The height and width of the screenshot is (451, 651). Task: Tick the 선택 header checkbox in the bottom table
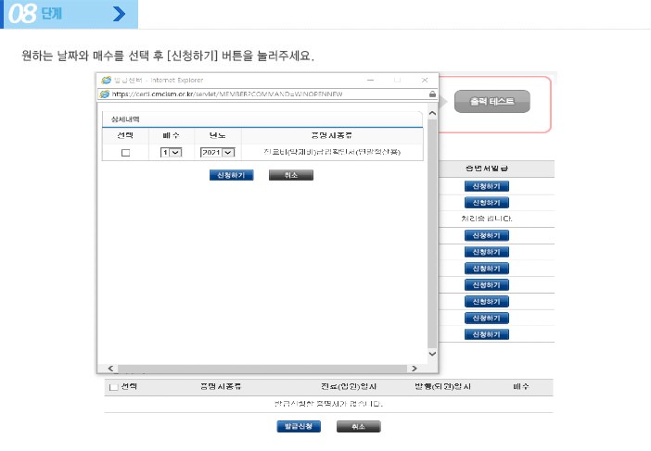114,387
